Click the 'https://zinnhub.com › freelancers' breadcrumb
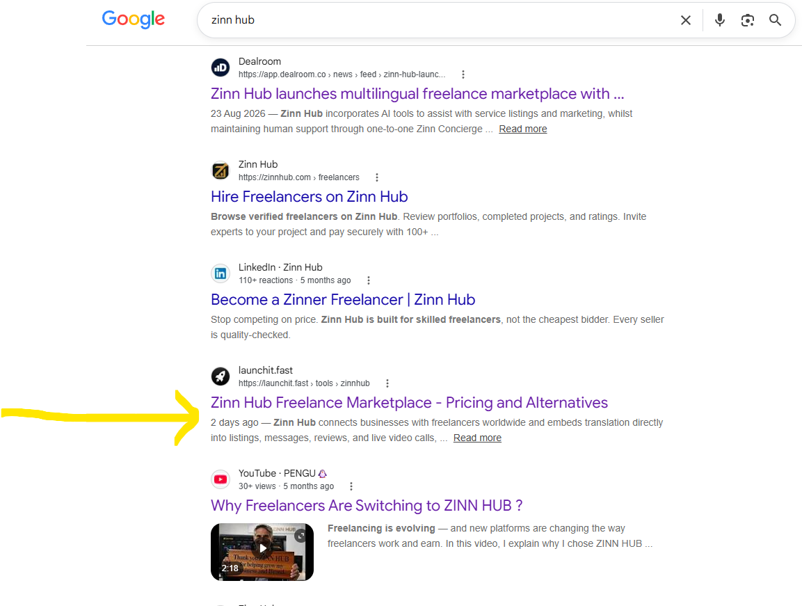Viewport: 802px width, 606px height. pyautogui.click(x=298, y=177)
